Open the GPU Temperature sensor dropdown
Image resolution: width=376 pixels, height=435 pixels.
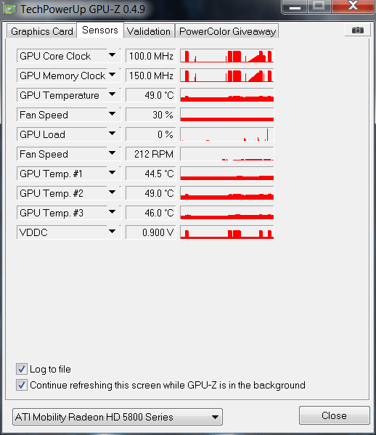113,94
